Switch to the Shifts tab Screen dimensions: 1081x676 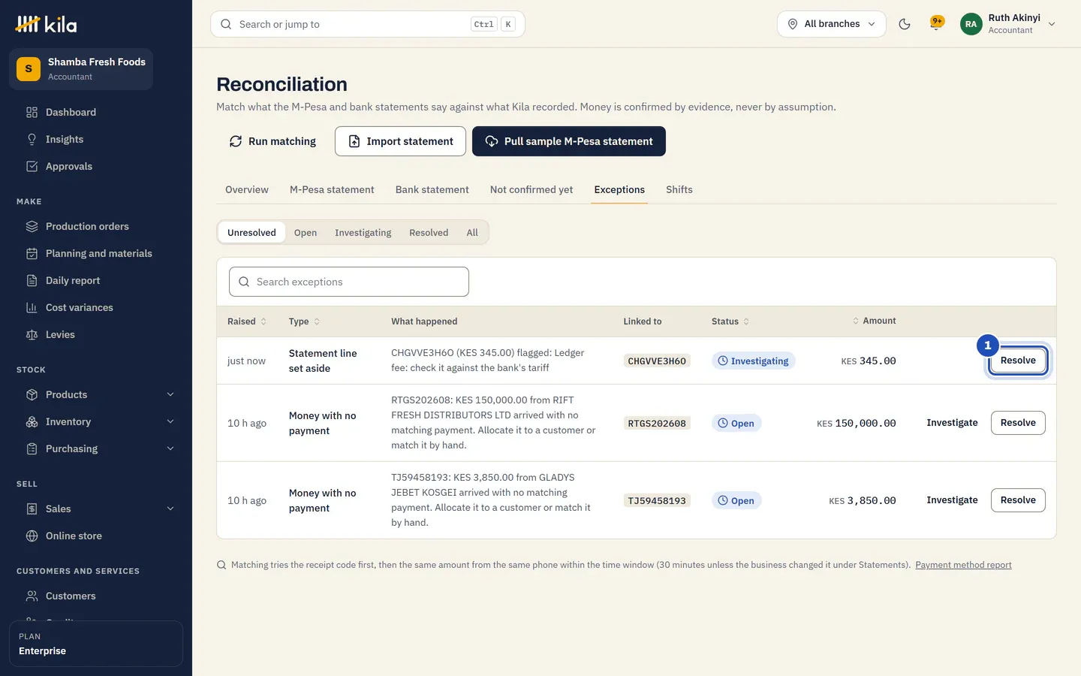(679, 189)
